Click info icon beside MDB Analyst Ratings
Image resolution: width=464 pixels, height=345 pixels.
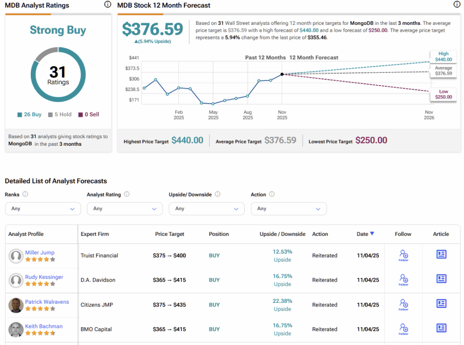107,5
